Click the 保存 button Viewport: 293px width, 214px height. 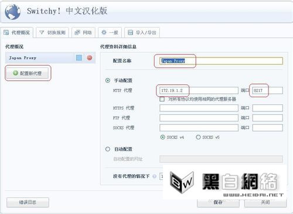point(218,203)
